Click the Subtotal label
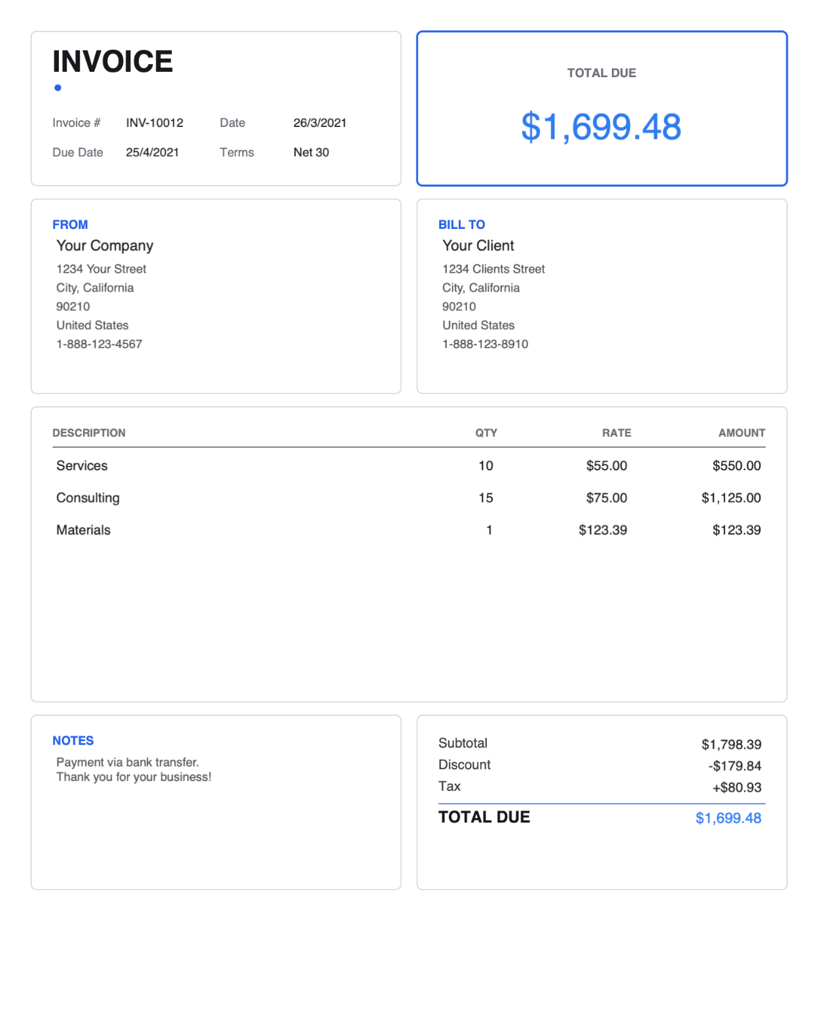 (463, 743)
